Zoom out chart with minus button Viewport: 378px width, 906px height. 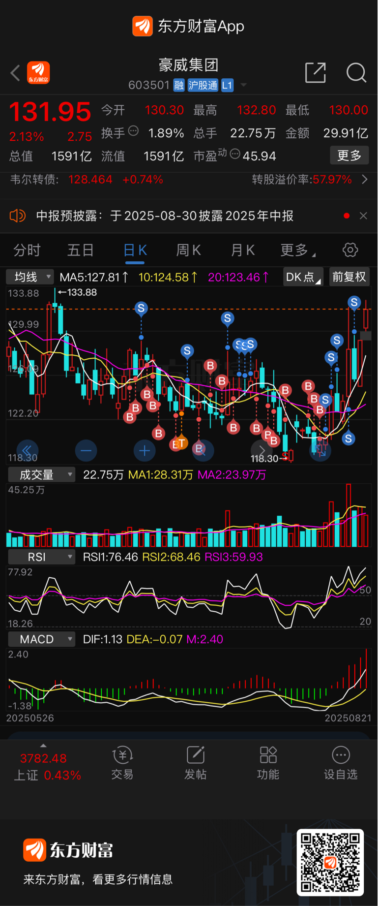tap(86, 451)
